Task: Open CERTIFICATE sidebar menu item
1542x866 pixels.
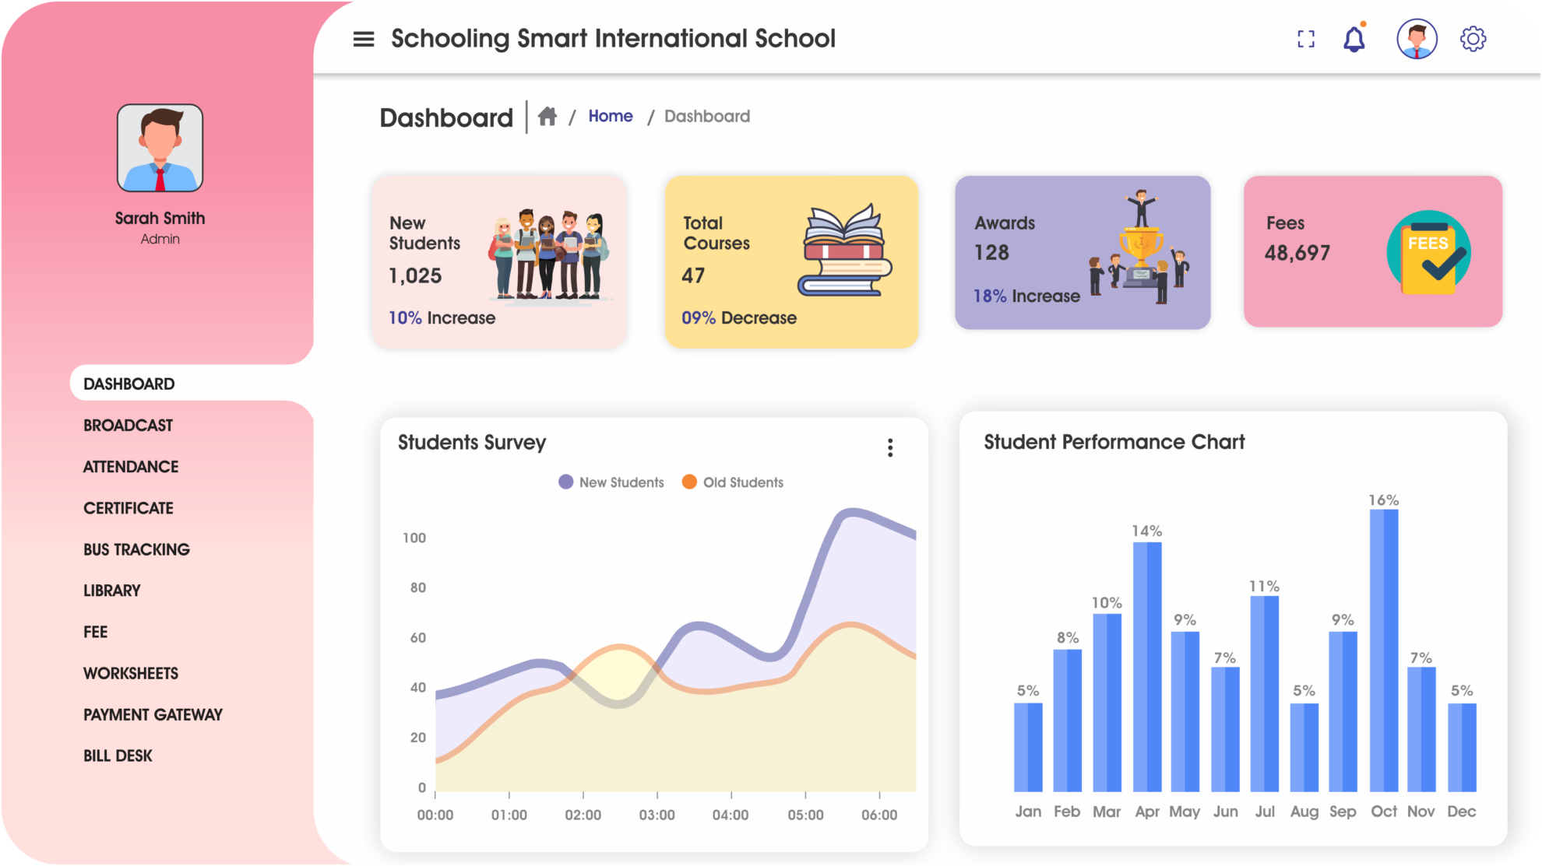Action: 128,508
